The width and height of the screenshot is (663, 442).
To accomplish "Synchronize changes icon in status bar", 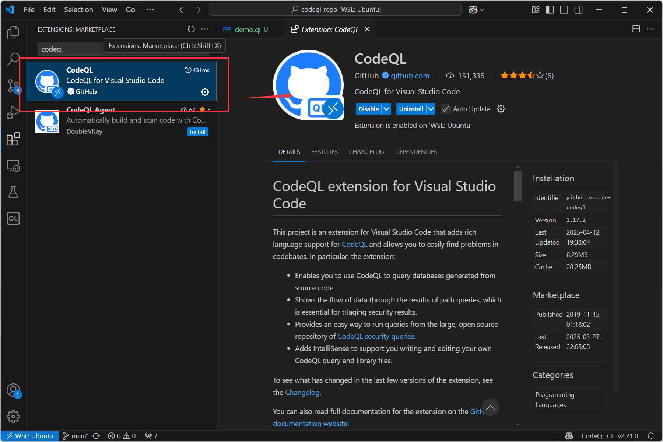I will [x=96, y=436].
